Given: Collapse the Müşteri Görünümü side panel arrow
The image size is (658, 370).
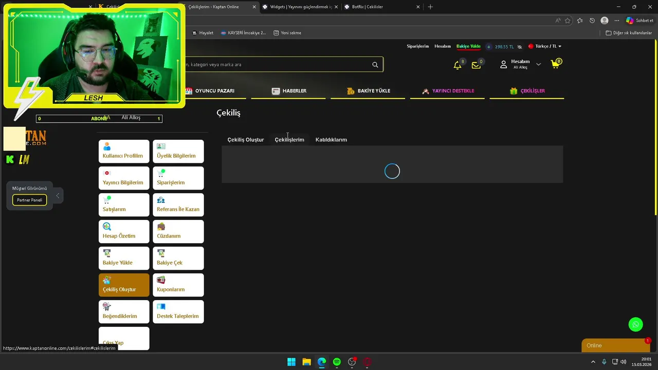Looking at the screenshot, I should pos(58,195).
